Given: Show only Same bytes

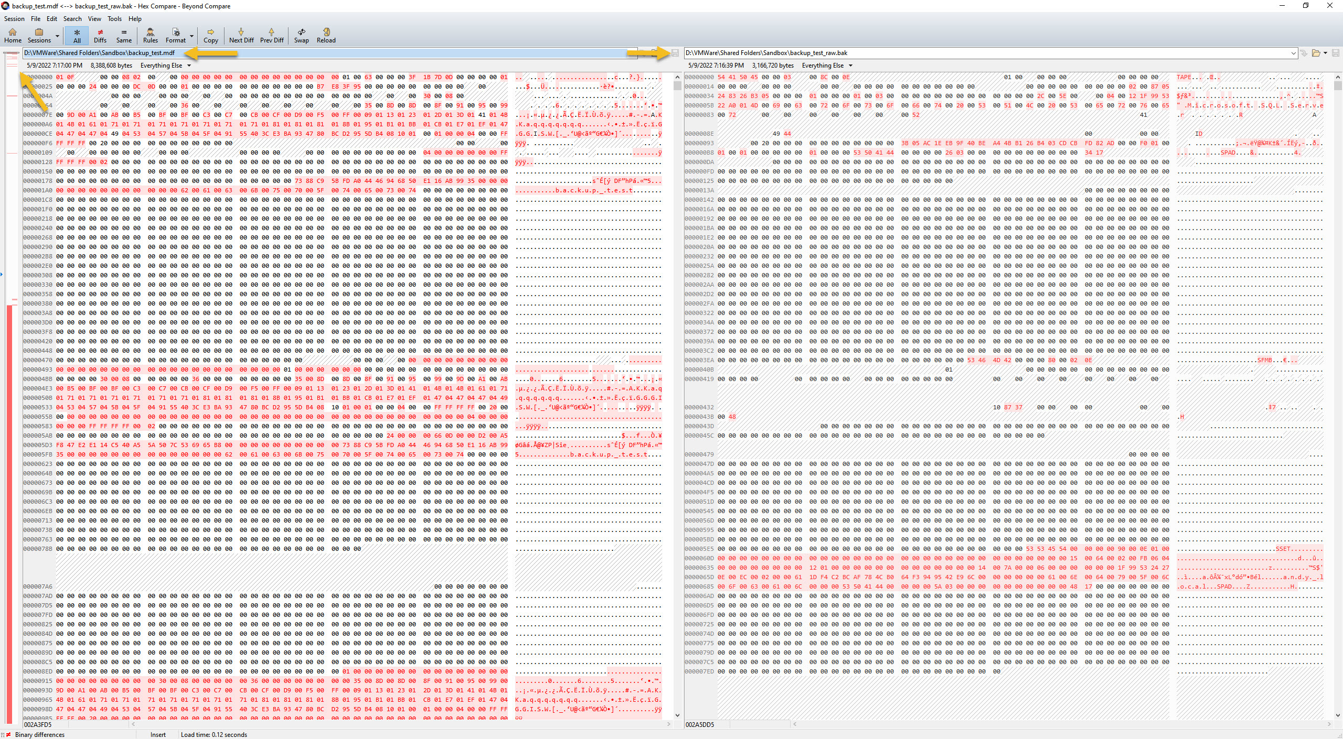Looking at the screenshot, I should (124, 35).
